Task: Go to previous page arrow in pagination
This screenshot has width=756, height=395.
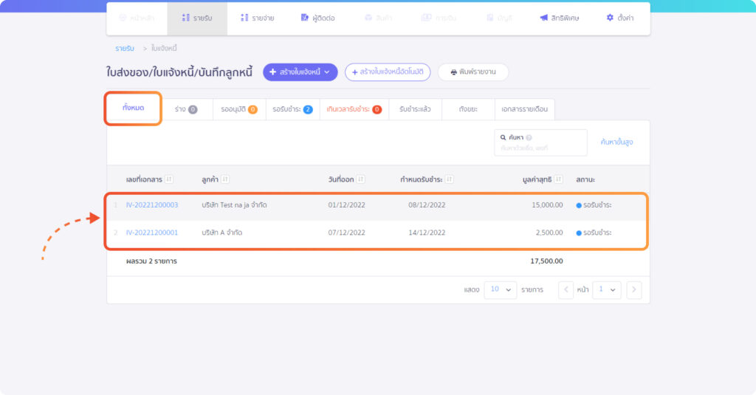Action: [566, 290]
